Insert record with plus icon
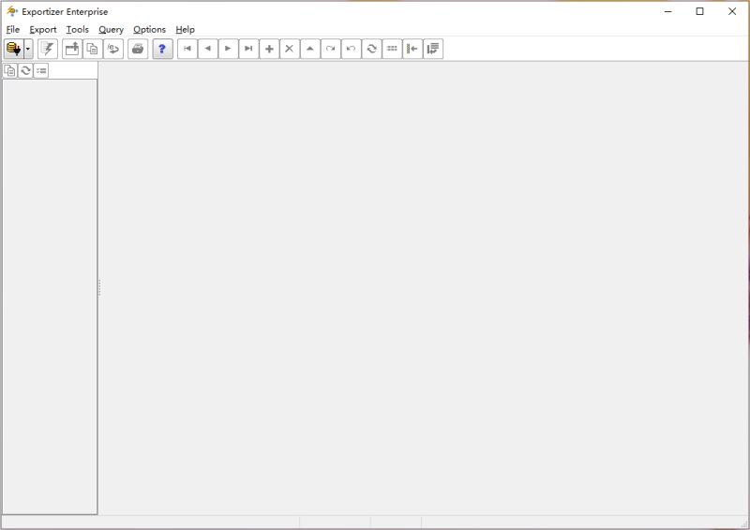The width and height of the screenshot is (750, 530). pyautogui.click(x=269, y=49)
